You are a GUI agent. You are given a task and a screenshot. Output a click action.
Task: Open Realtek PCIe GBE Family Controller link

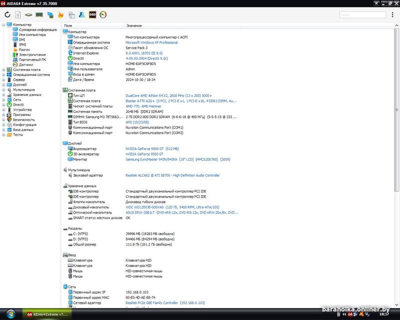coord(165,303)
